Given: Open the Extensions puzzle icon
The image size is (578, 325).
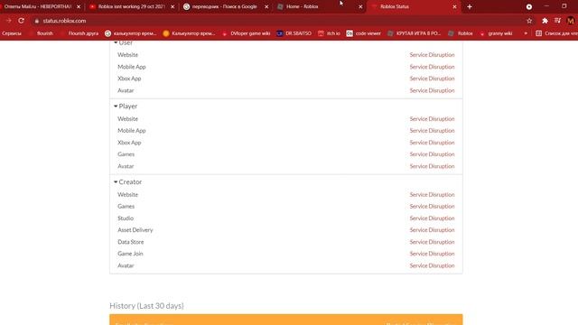Looking at the screenshot, I should pyautogui.click(x=545, y=21).
